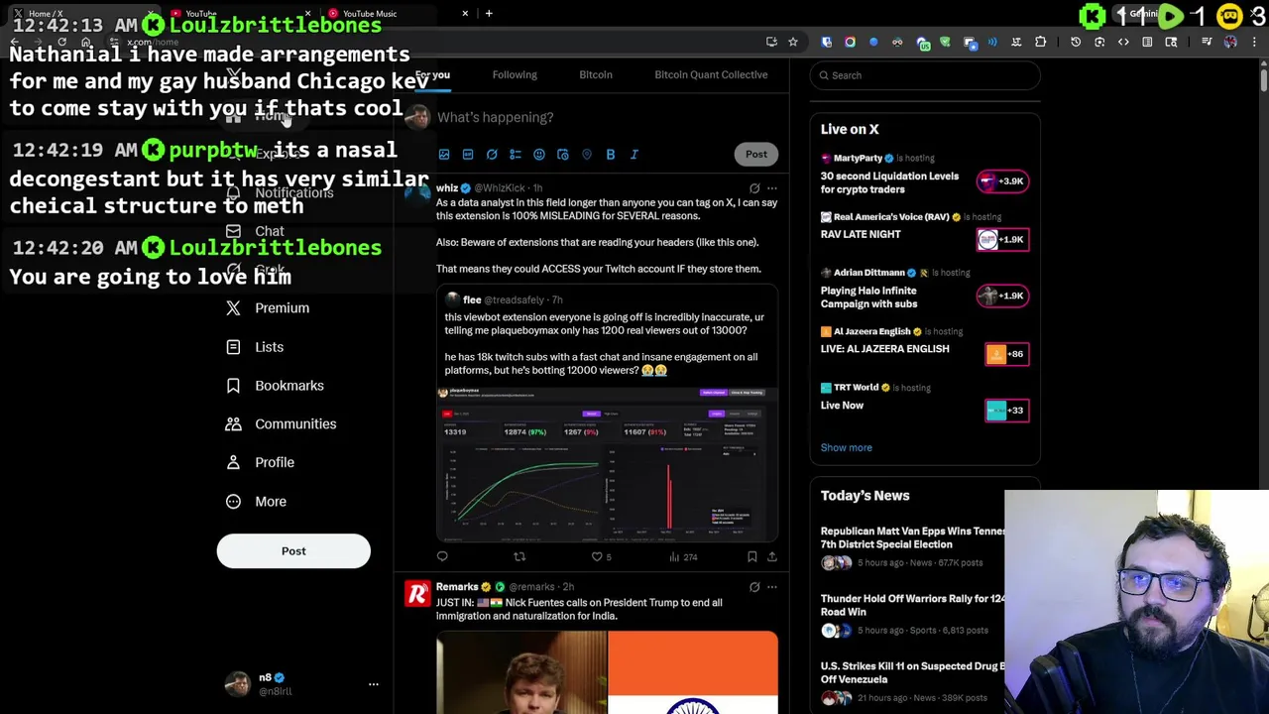1269x714 pixels.
Task: Apply bold formatting in the composer
Action: (611, 155)
